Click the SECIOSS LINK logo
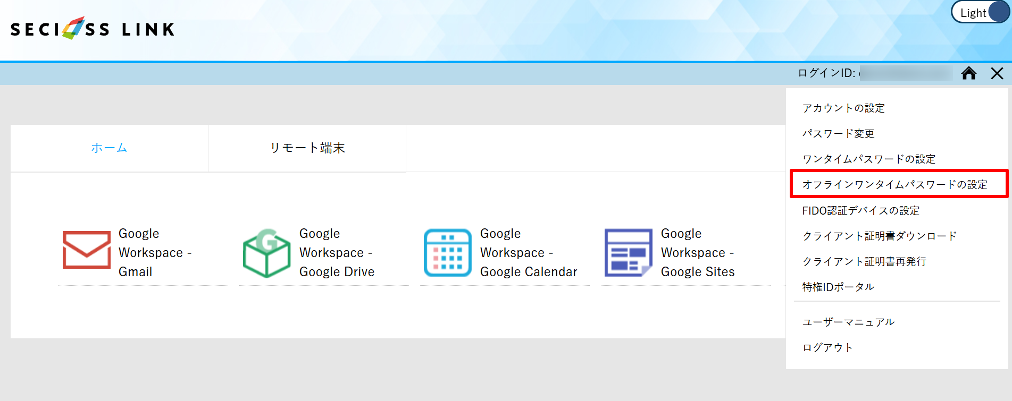Screen dimensions: 1012x401 (x=93, y=29)
